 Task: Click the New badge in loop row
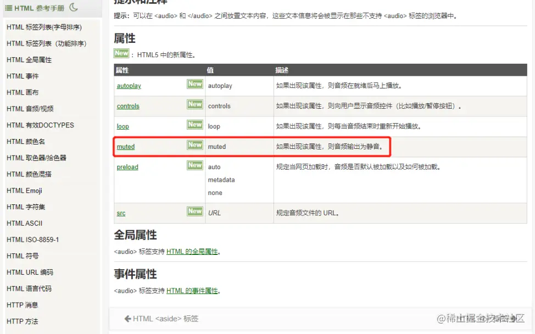pos(195,125)
